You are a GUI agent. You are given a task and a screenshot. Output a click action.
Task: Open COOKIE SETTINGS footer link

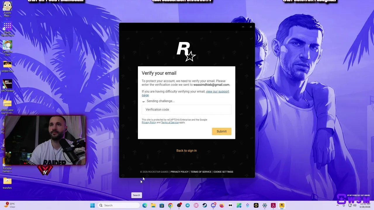[x=223, y=172]
